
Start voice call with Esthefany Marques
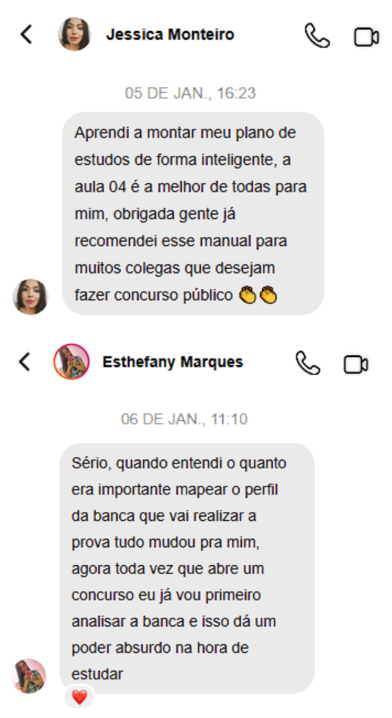pos(308,363)
